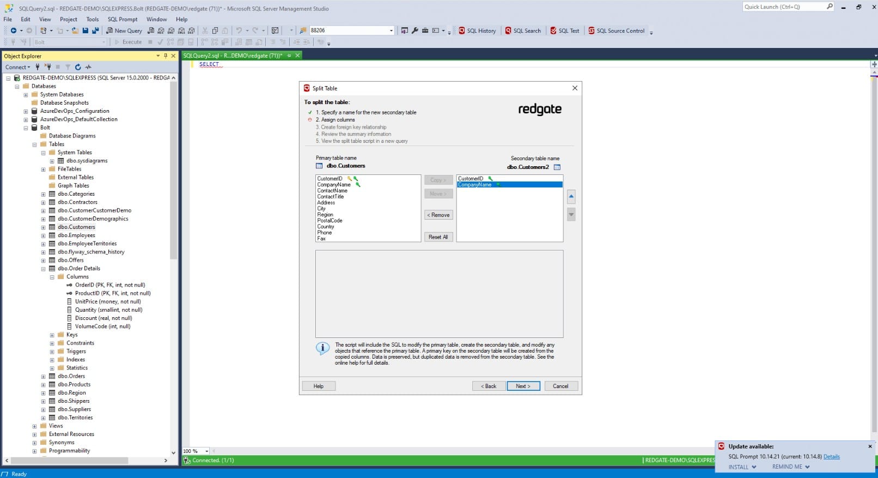
Task: Move column down with grey down arrow
Action: (x=571, y=214)
